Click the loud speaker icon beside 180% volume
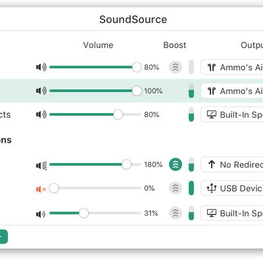The height and width of the screenshot is (263, 263). click(x=41, y=166)
